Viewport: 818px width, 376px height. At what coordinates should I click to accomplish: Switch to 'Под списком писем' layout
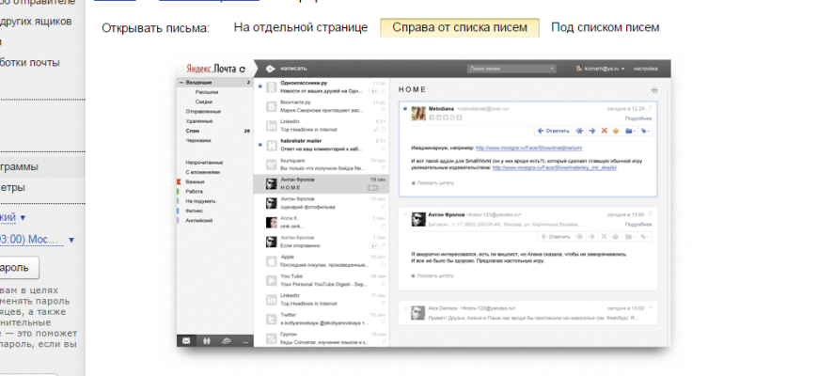click(x=605, y=27)
